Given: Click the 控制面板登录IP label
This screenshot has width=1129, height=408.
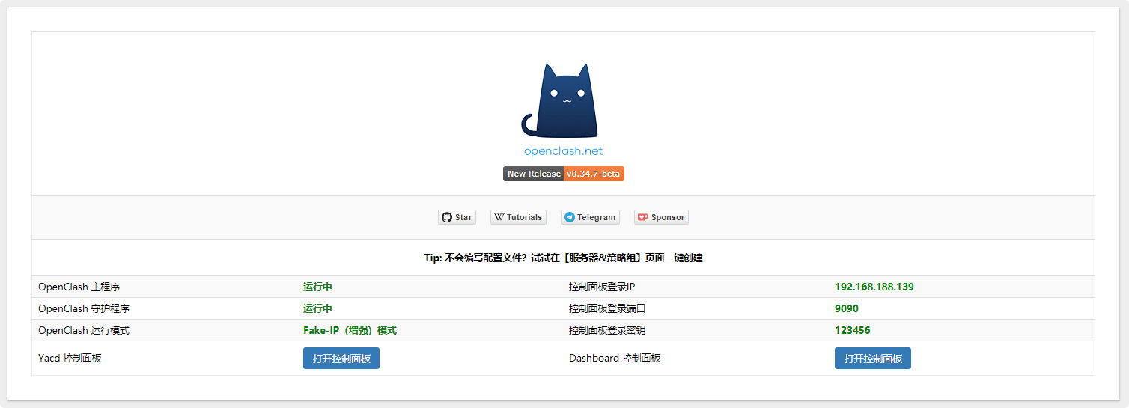Looking at the screenshot, I should (x=602, y=287).
